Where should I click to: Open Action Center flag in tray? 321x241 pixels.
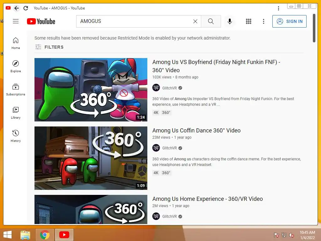click(276, 235)
